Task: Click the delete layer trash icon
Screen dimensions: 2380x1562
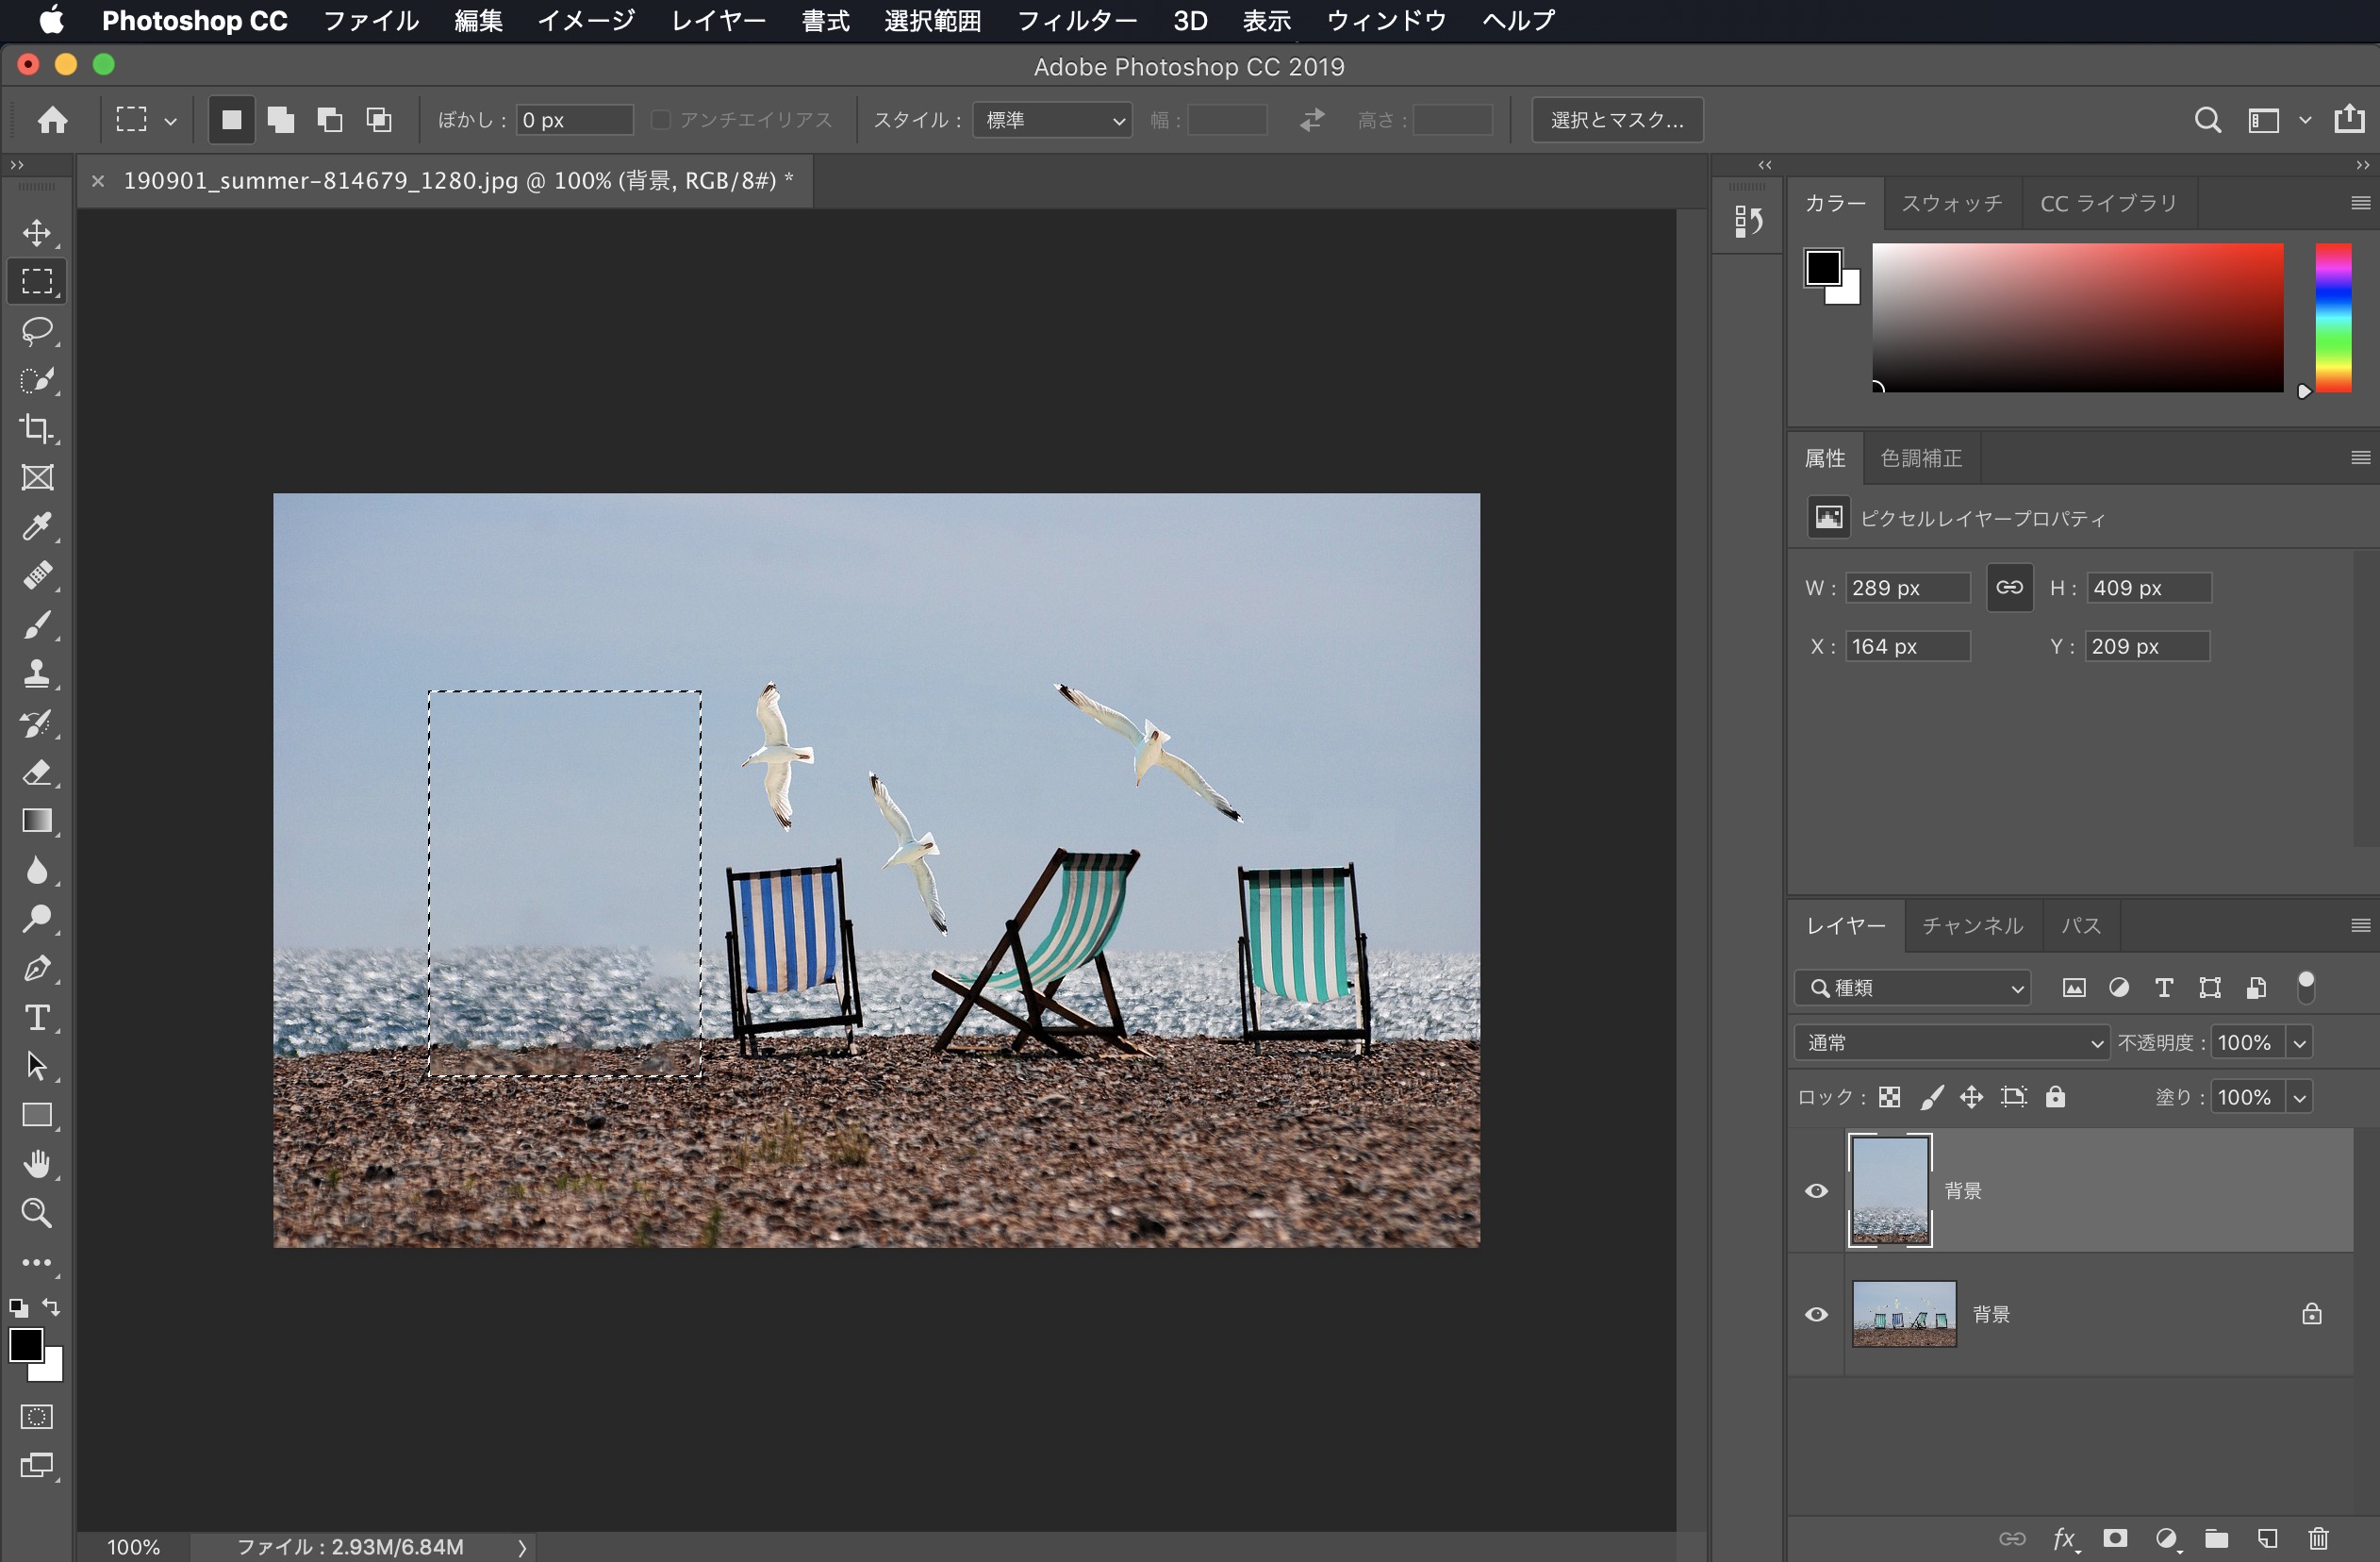Action: point(2318,1538)
